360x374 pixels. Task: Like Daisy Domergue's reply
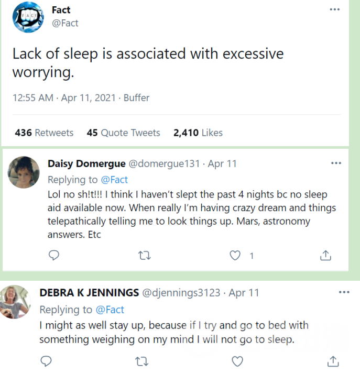(236, 255)
